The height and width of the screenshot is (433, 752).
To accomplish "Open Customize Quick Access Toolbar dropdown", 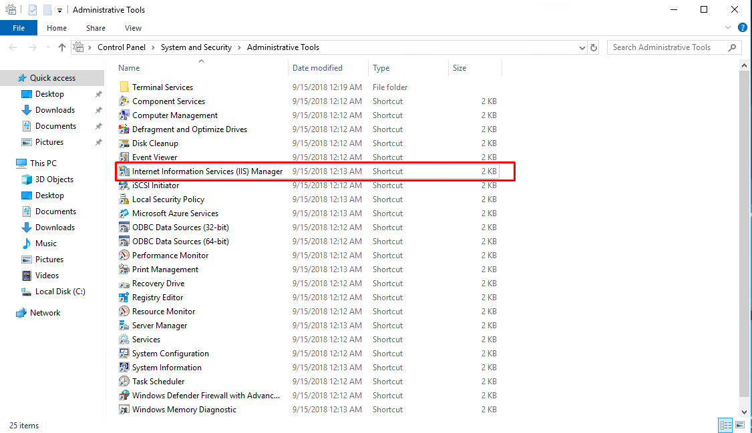I will (x=59, y=10).
